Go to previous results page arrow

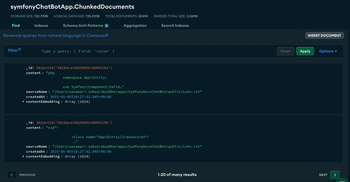12,175
